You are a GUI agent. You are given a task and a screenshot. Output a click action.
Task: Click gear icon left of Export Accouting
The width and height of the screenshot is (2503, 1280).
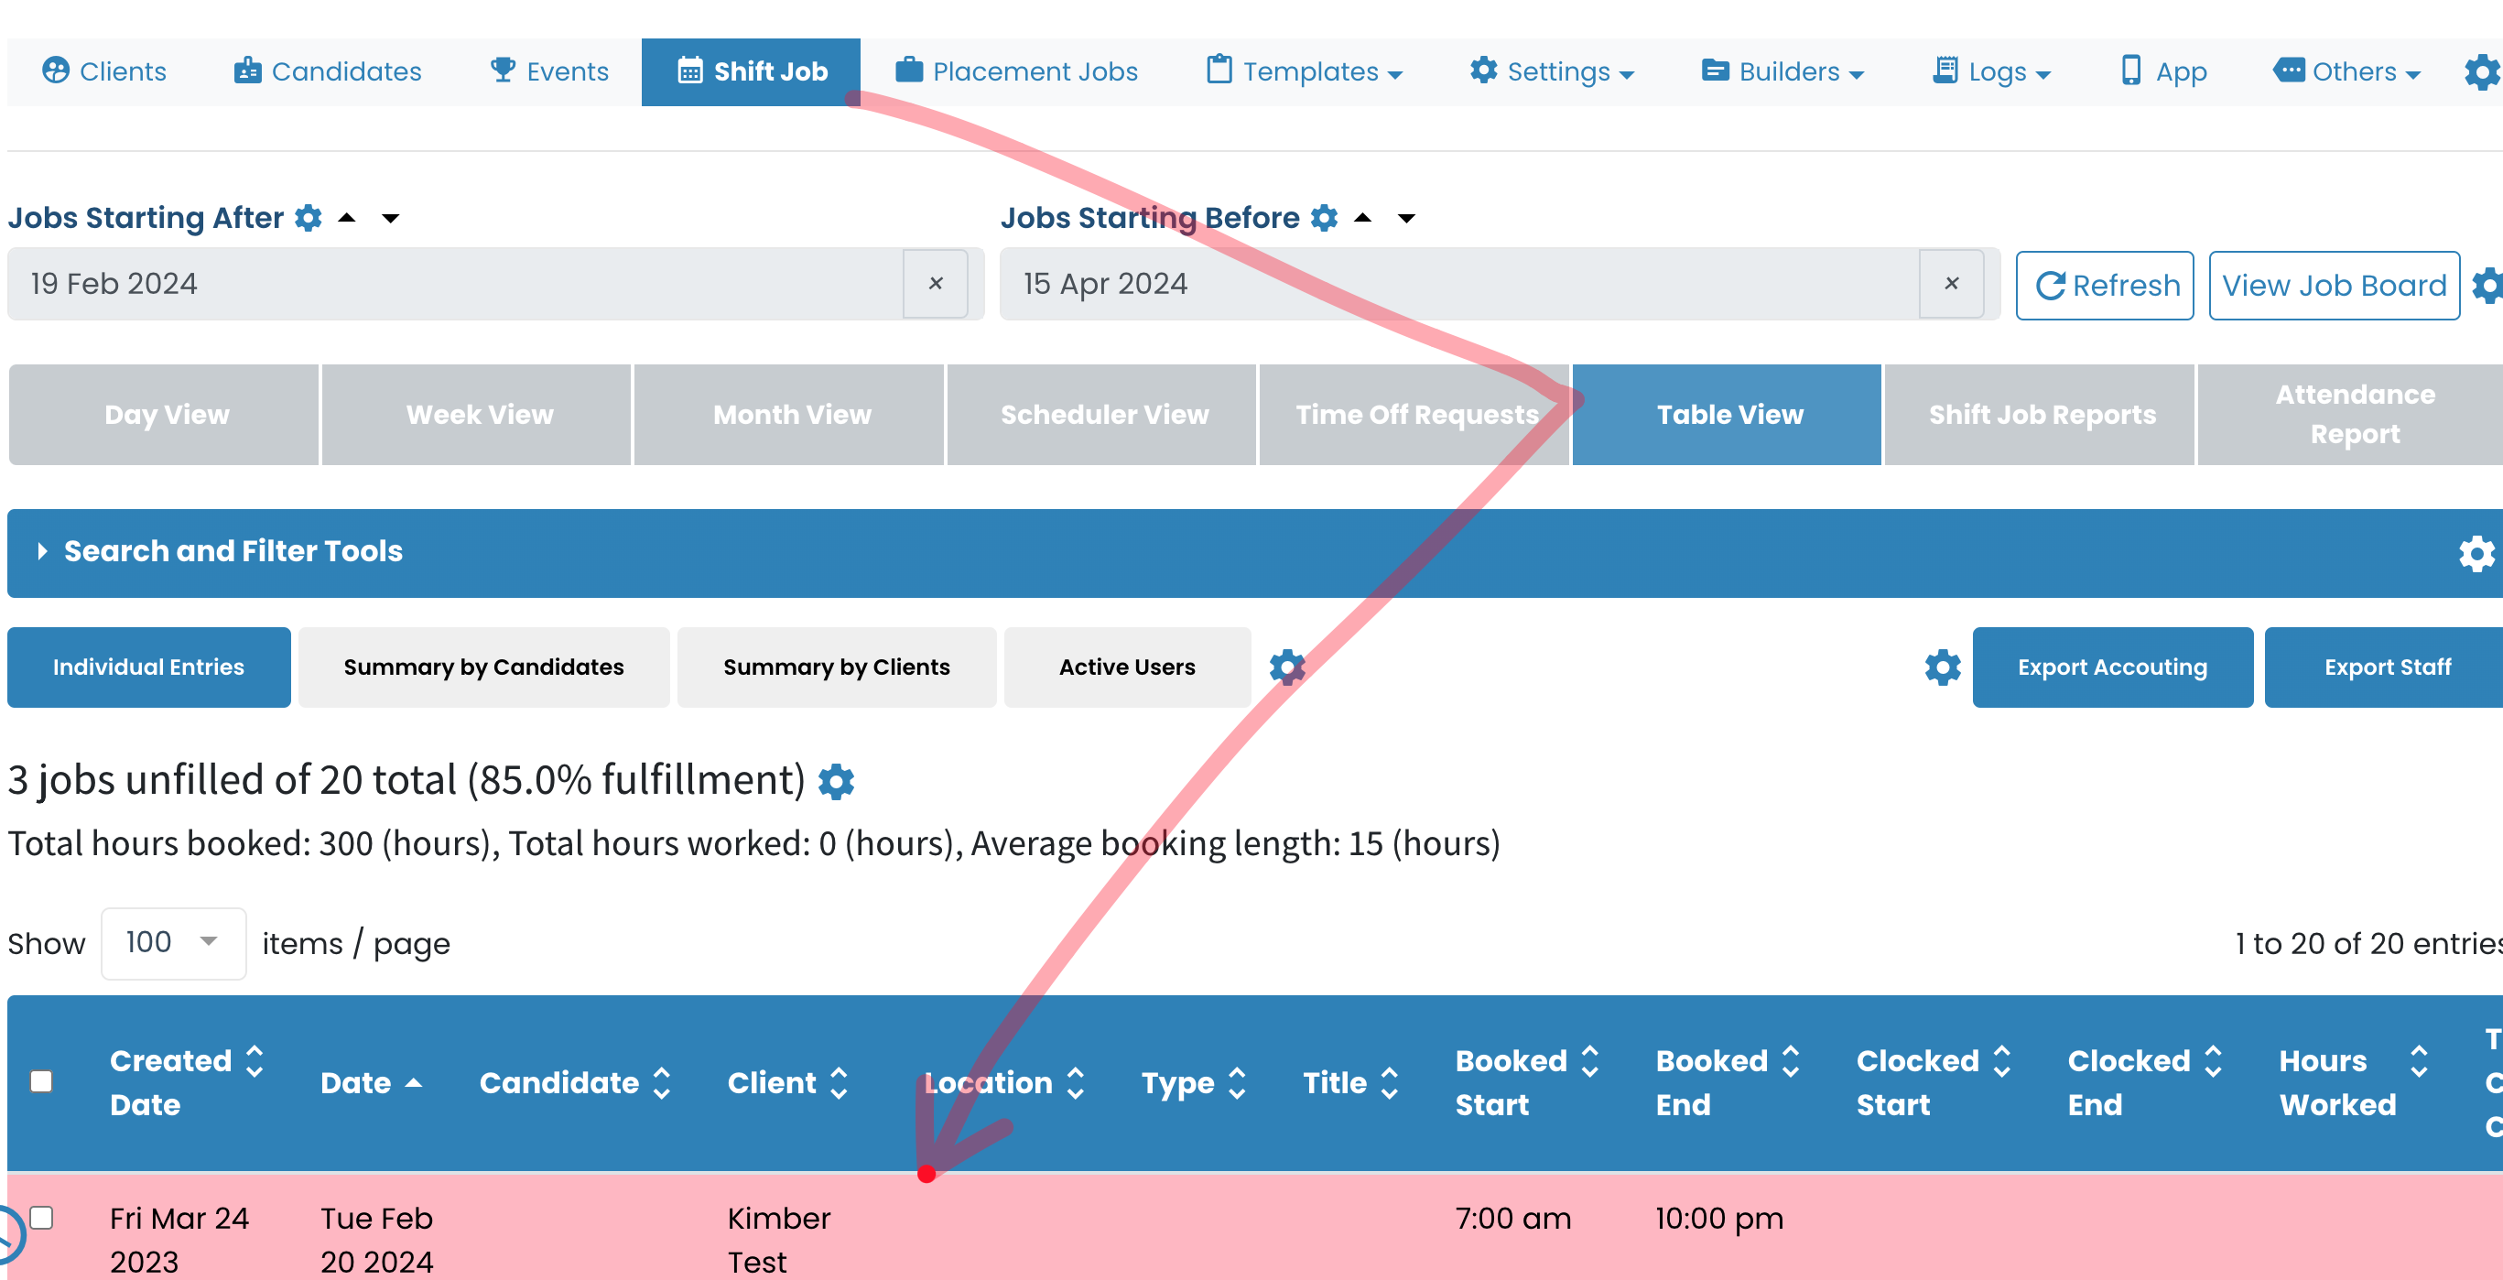coord(1942,667)
